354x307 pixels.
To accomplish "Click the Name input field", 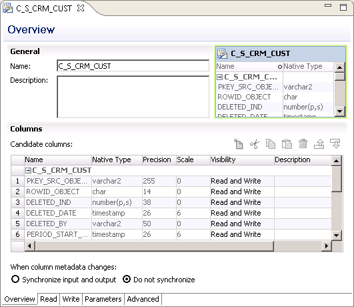I will pyautogui.click(x=133, y=66).
